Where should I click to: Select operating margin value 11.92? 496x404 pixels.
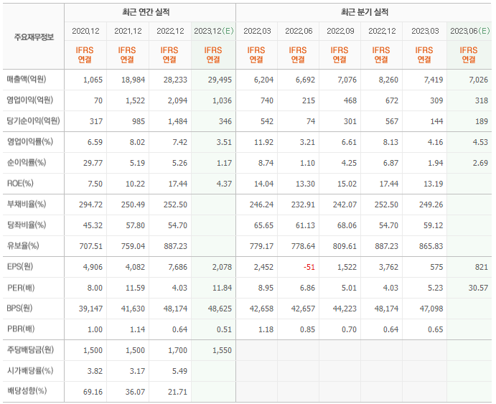click(264, 142)
